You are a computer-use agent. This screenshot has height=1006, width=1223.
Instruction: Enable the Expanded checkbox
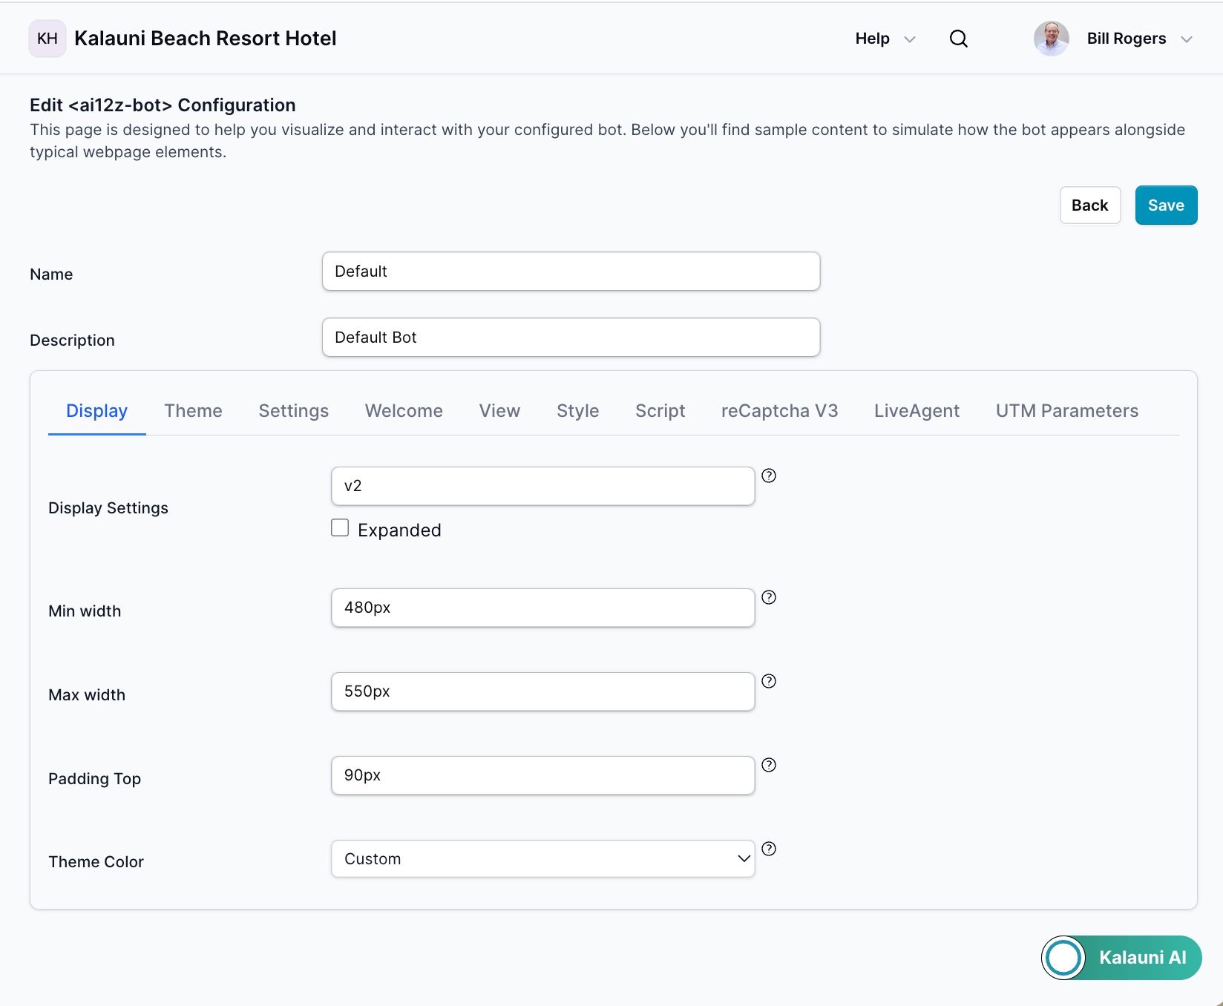340,528
